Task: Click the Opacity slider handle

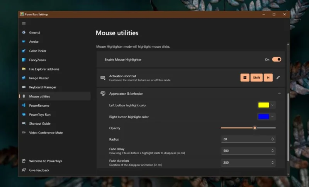Action: pos(255,128)
